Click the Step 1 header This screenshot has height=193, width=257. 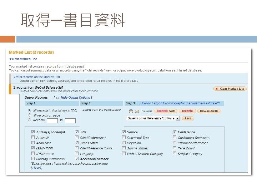[x=52, y=103]
